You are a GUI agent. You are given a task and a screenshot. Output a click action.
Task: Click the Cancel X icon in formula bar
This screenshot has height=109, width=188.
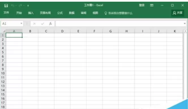(34, 24)
